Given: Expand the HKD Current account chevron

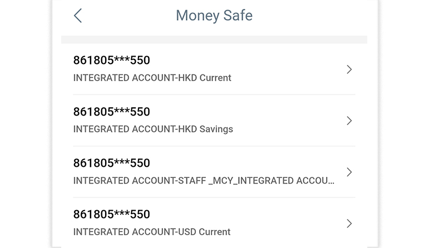Looking at the screenshot, I should (349, 70).
